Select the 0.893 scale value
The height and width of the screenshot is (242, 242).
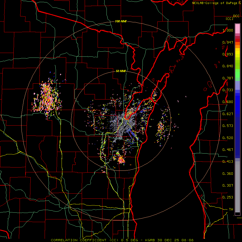tap(228, 54)
